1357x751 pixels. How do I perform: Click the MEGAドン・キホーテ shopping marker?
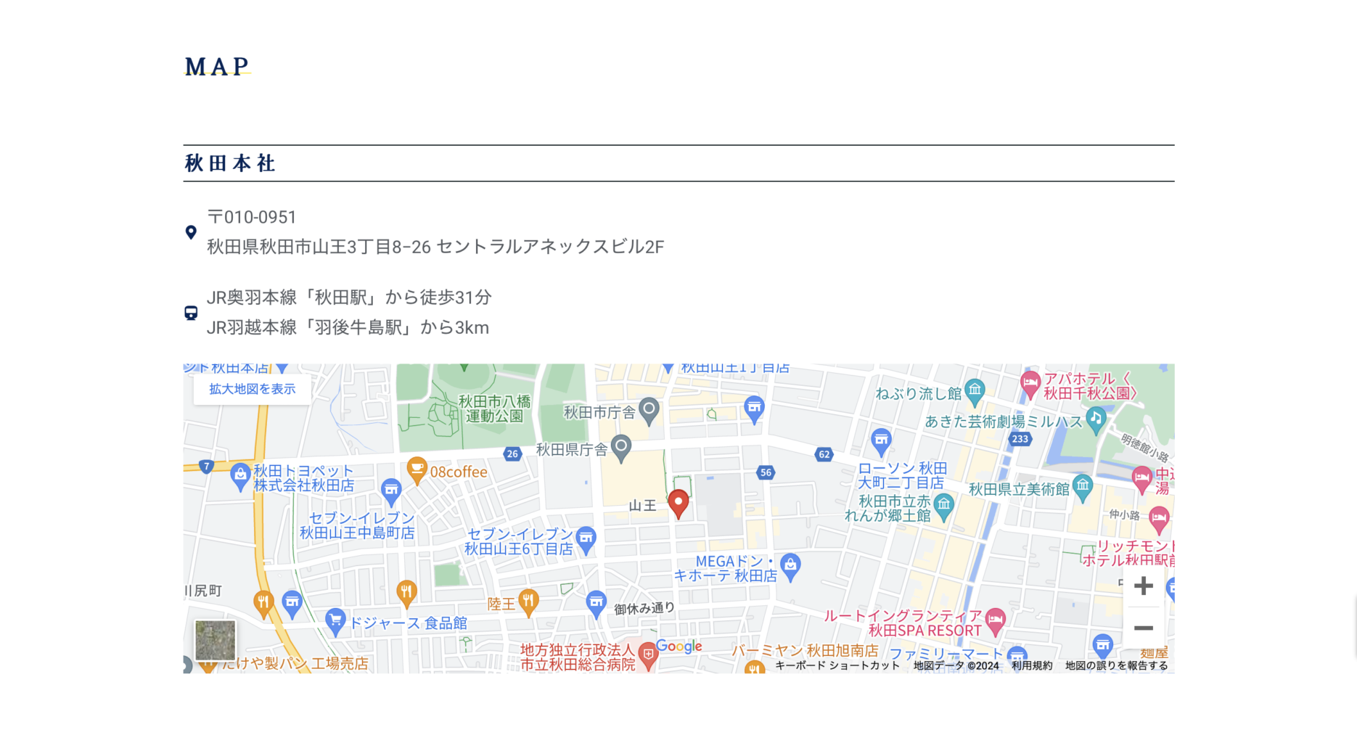pyautogui.click(x=791, y=567)
